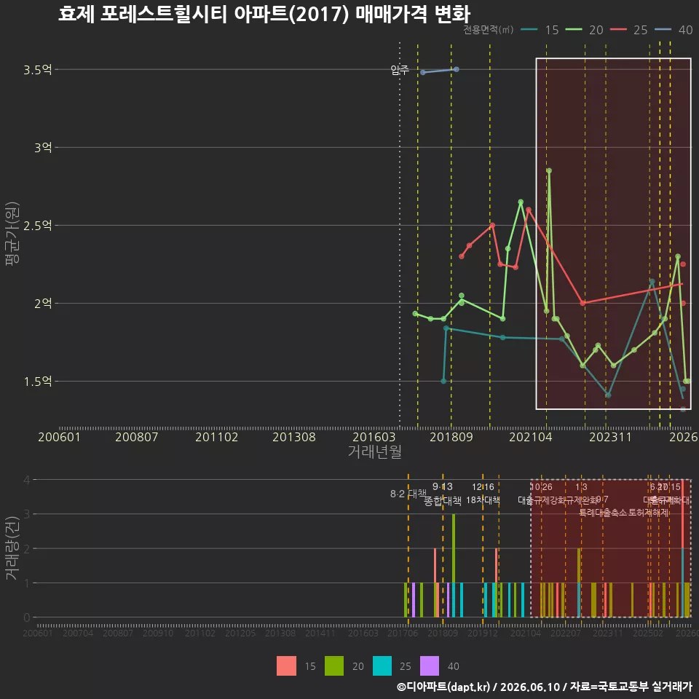Click the 8·2 대책 annotation label
699x699 pixels.
coord(408,494)
